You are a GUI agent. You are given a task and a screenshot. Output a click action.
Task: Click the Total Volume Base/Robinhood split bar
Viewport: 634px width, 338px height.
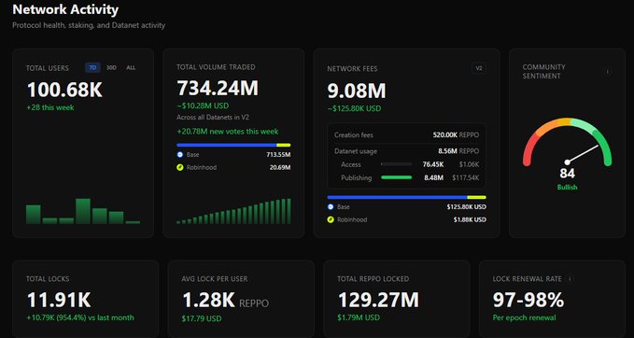(x=233, y=145)
